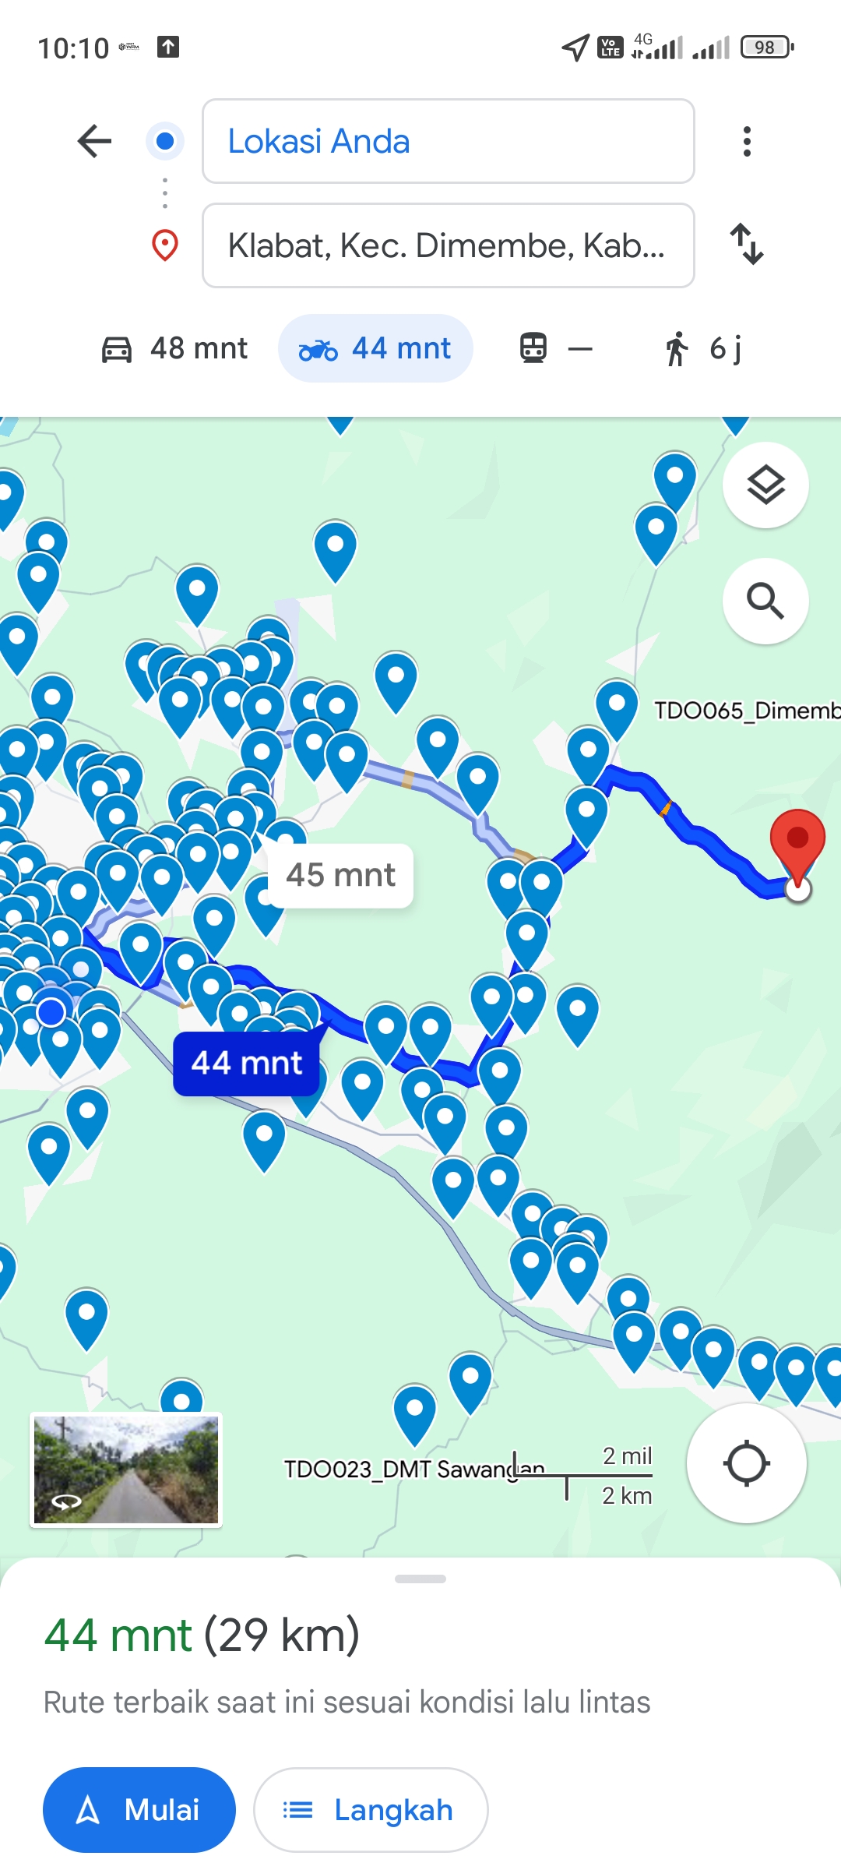Start navigation with the Mulai button
Viewport: 841px width, 1870px height.
coord(139,1809)
